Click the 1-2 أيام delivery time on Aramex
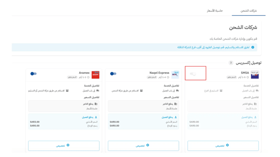This screenshot has height=157, width=280. tap(83, 77)
